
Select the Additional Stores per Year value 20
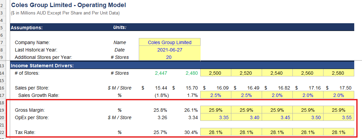tap(170, 57)
